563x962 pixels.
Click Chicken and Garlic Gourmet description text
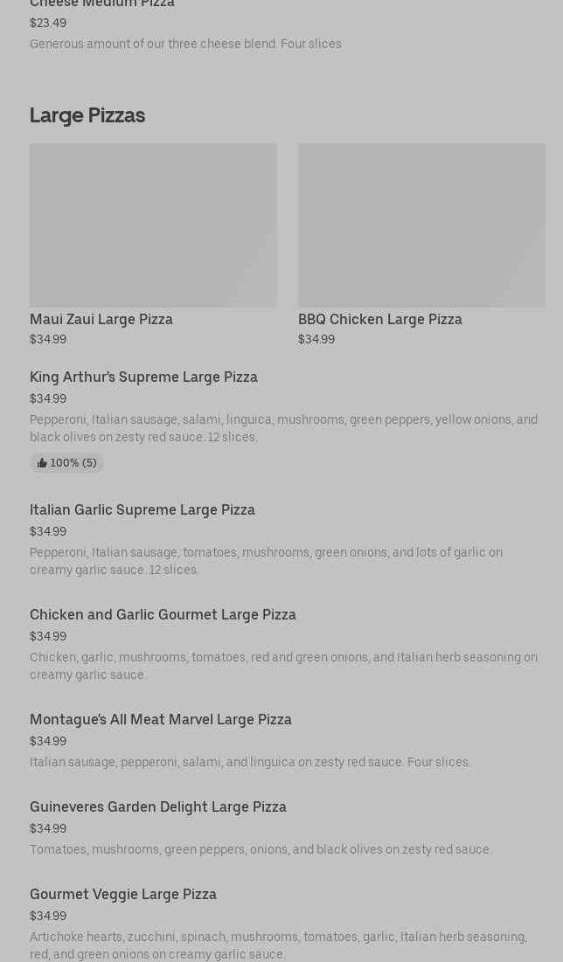click(283, 666)
